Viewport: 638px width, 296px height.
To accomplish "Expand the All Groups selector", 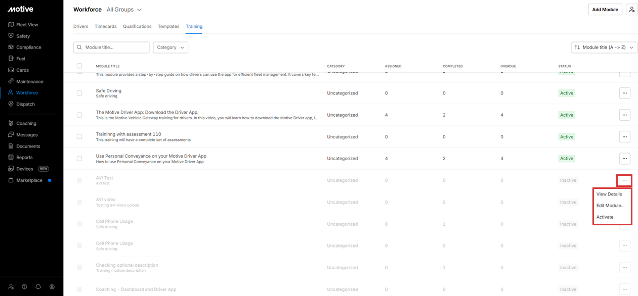I will pos(124,10).
